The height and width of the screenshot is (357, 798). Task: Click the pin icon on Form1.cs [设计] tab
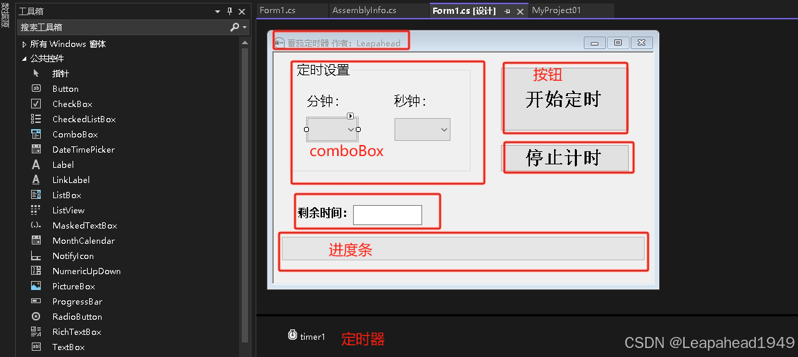(x=507, y=11)
